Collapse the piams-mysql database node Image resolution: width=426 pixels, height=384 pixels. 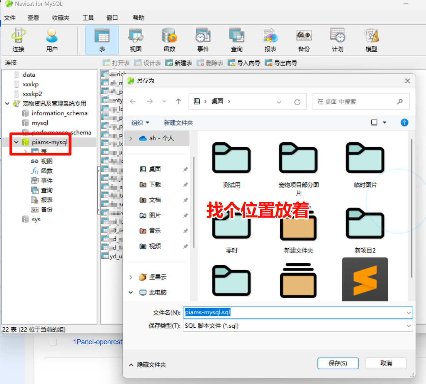coord(17,142)
